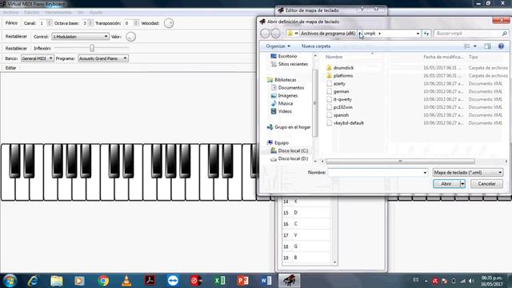Screen dimensions: 512x288
Task: Open the file dialog help icon
Action: pos(501,46)
